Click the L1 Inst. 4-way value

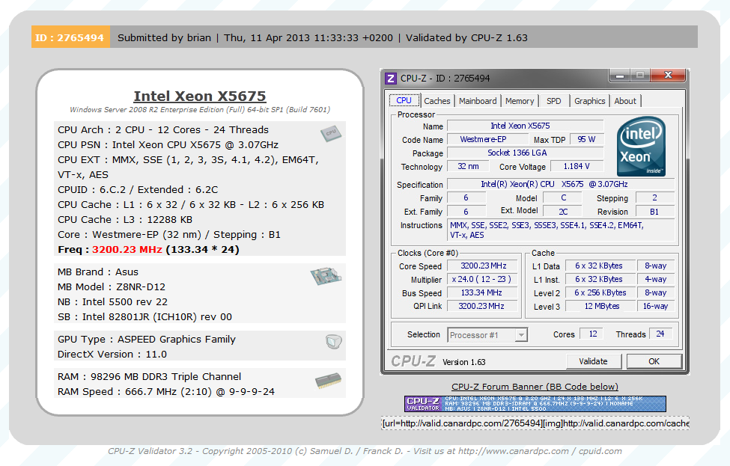(x=656, y=279)
